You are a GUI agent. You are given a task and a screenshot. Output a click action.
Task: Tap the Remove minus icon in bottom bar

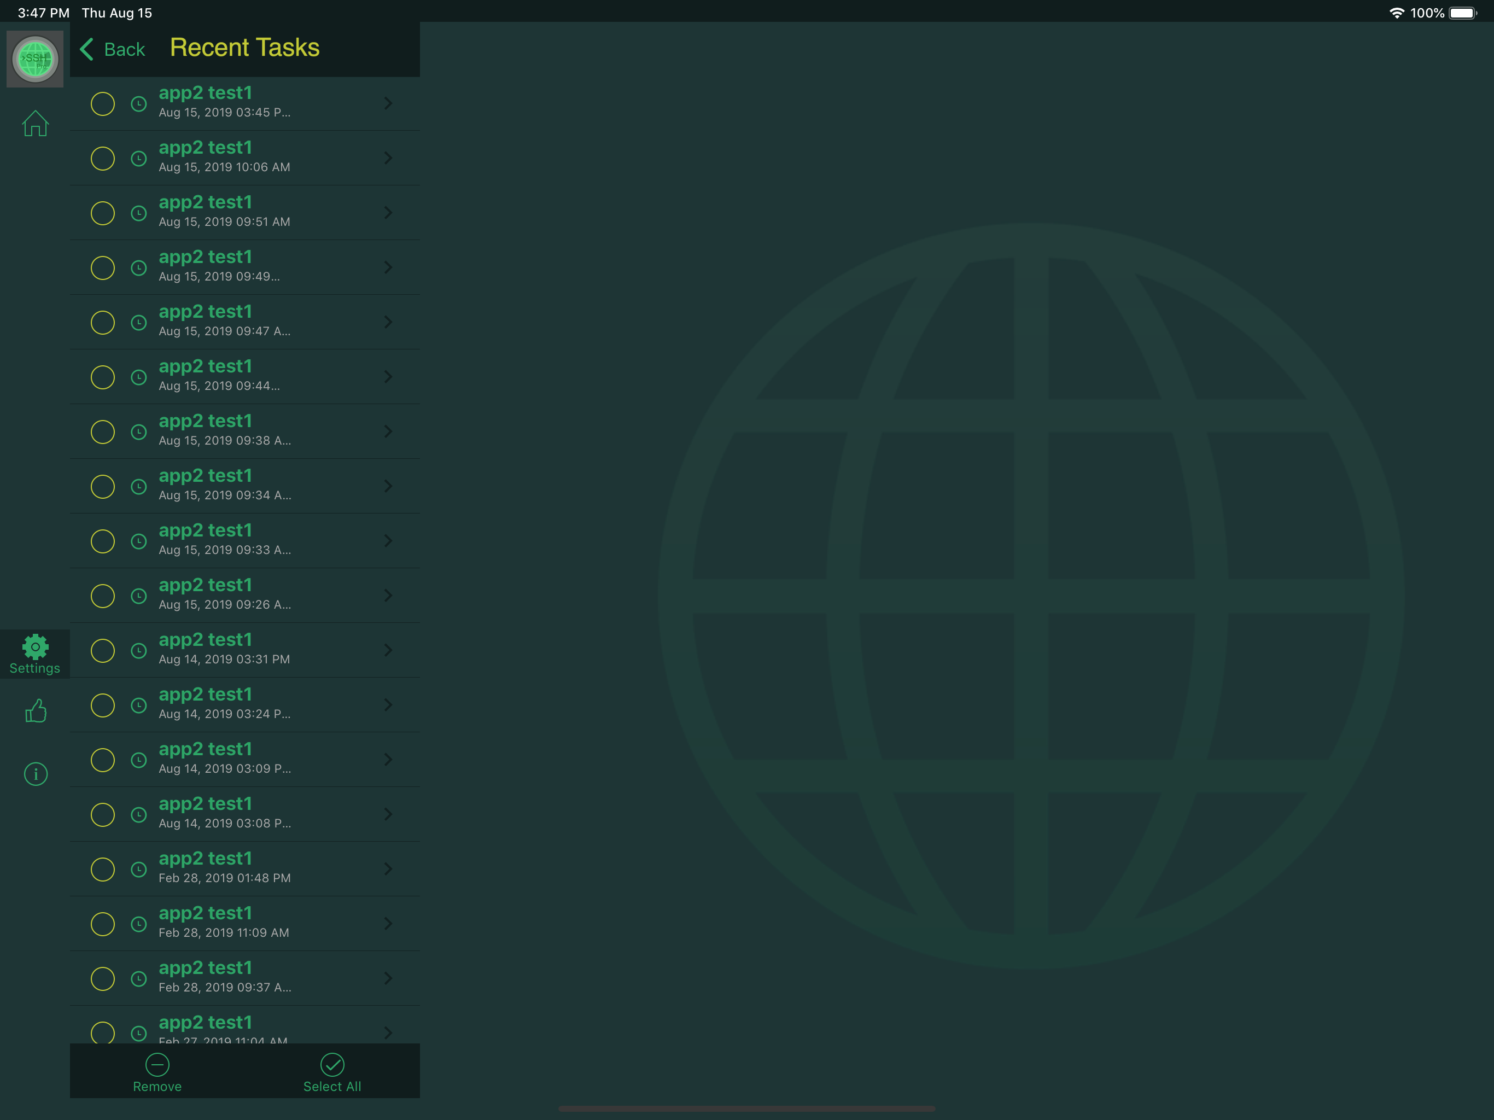[157, 1065]
